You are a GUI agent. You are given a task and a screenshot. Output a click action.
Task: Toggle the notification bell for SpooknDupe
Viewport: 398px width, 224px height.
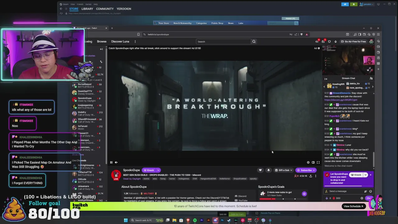tap(268, 170)
